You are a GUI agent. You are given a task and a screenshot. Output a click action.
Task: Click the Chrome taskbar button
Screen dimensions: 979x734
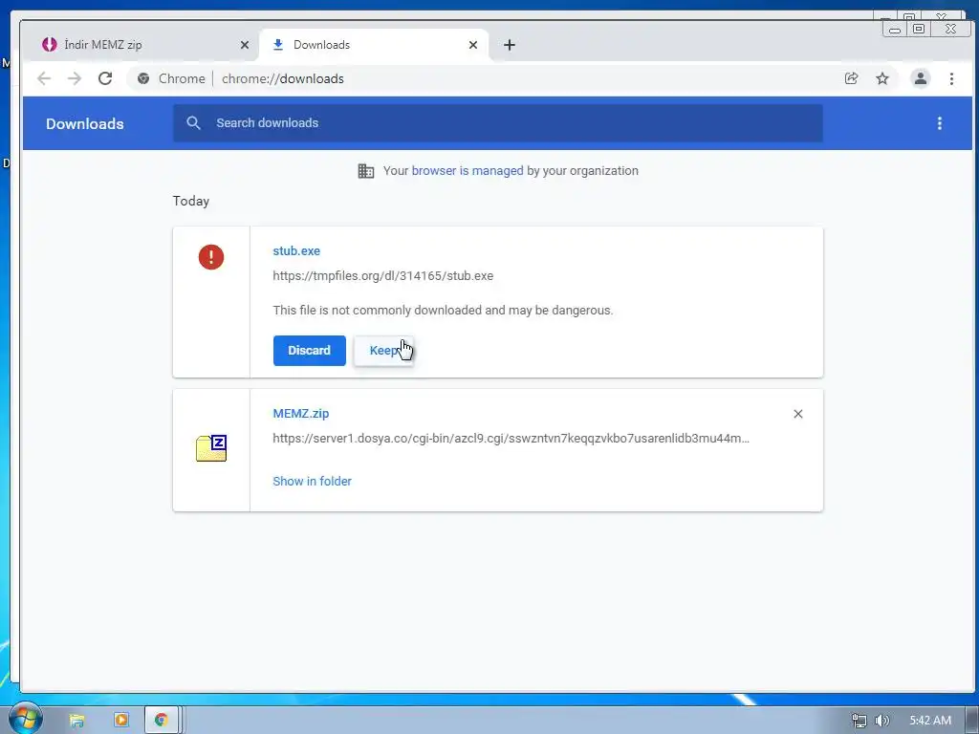(163, 721)
